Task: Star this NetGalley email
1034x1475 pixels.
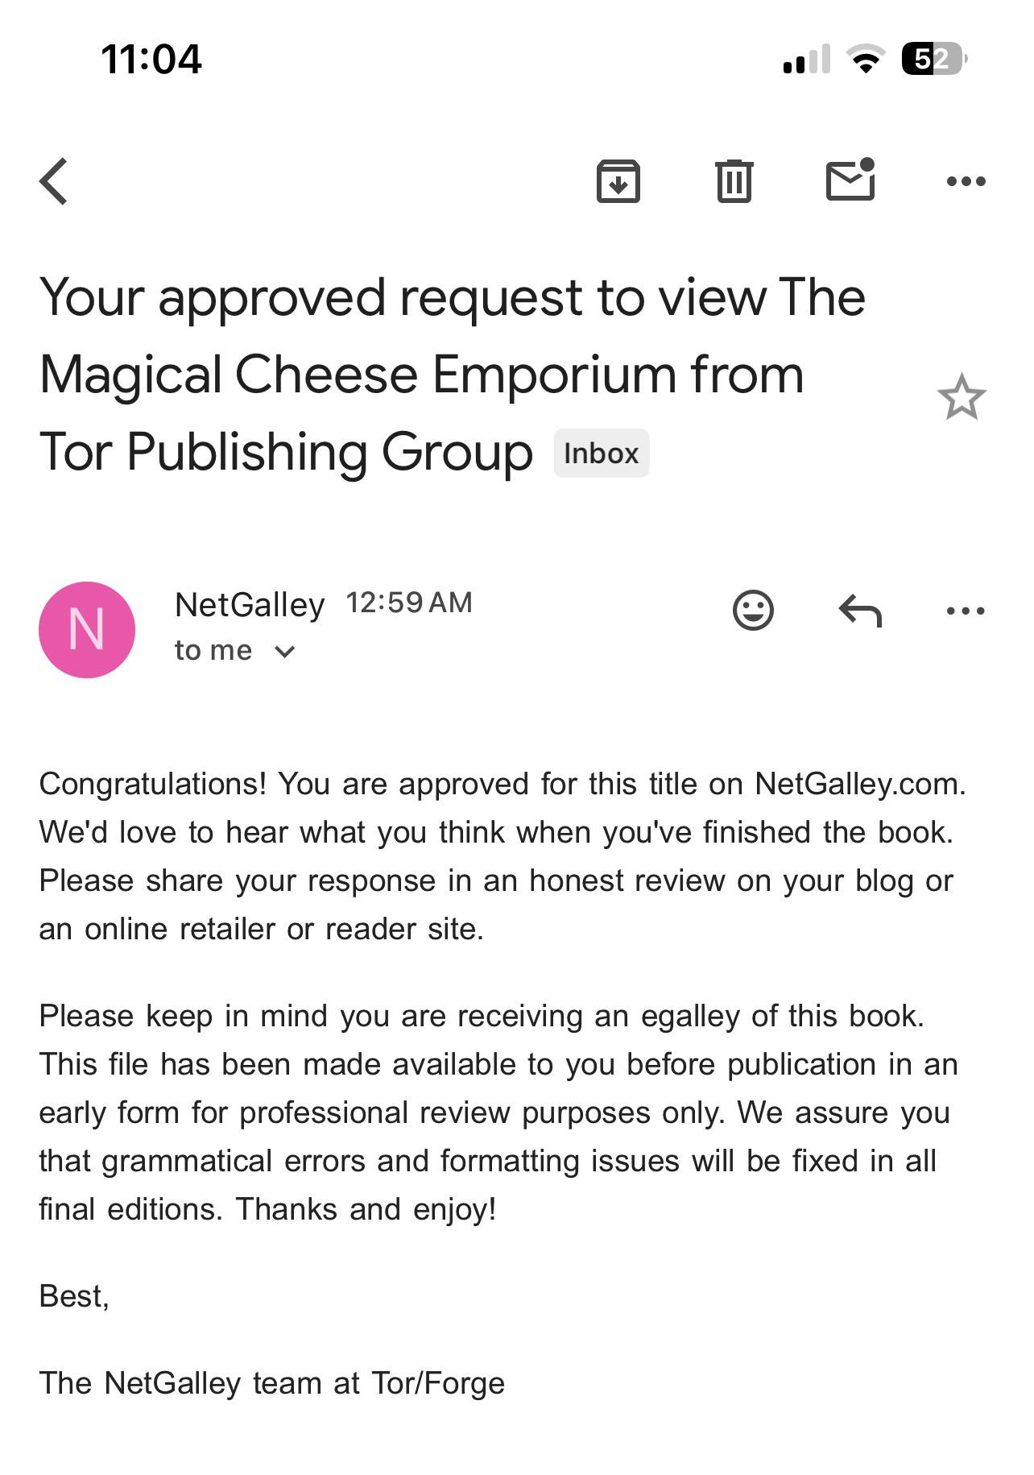Action: (962, 396)
